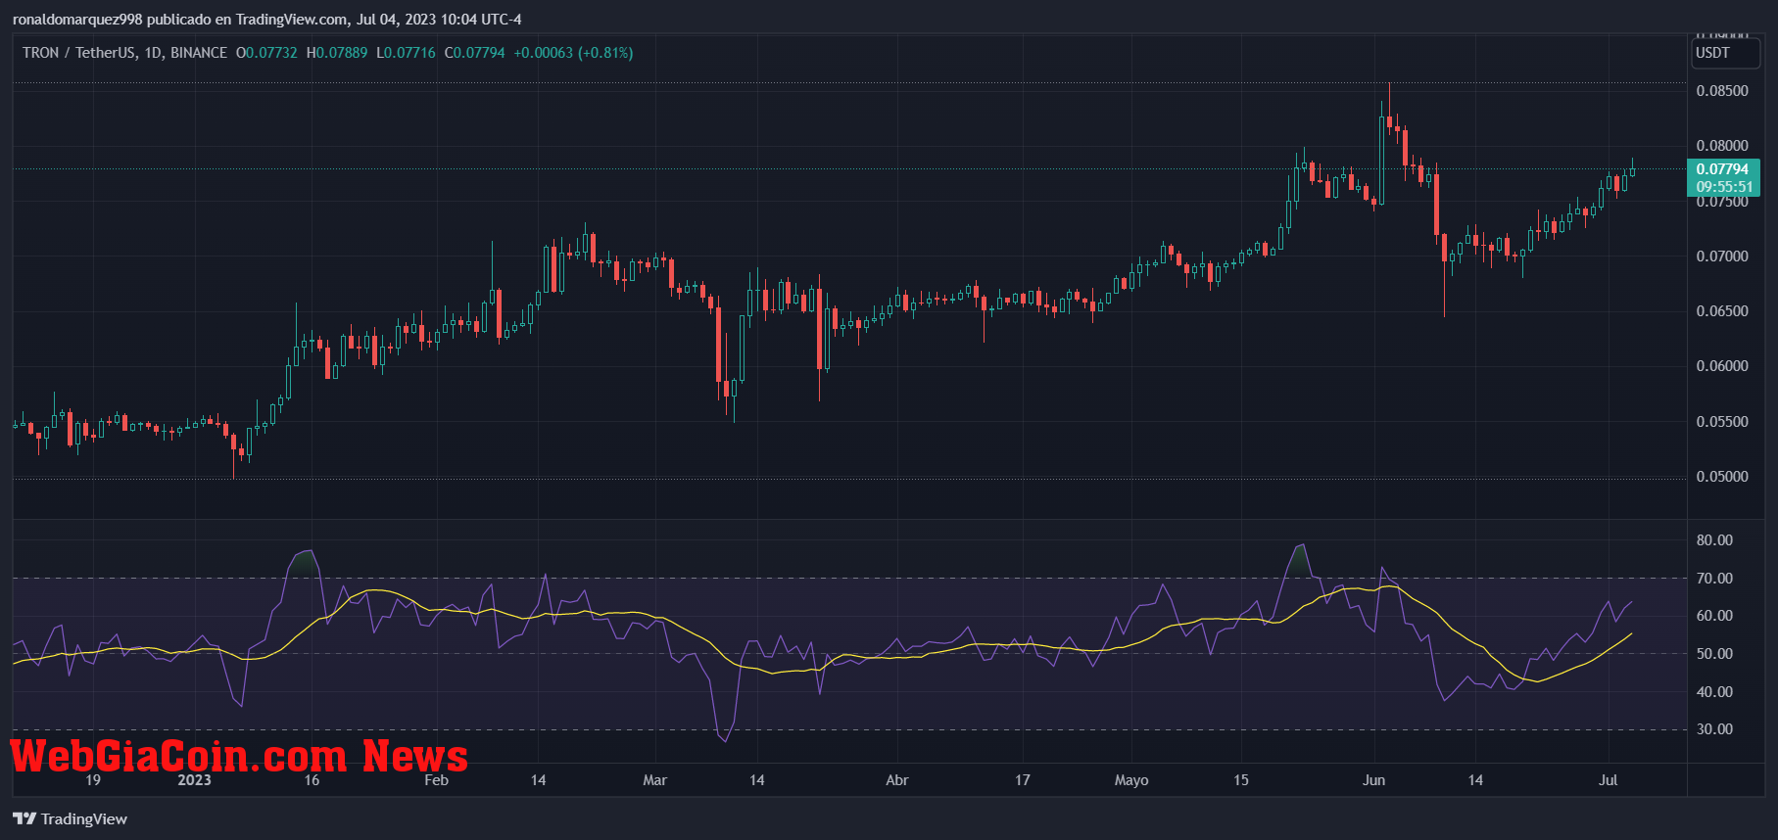
Task: Click the 0.05500 price axis label
Action: pyautogui.click(x=1722, y=422)
